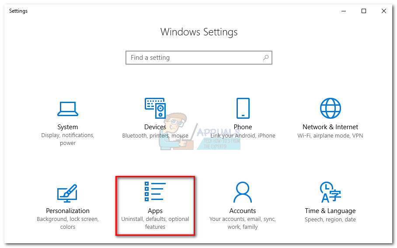
Task: Maximize the Settings window
Action: click(364, 11)
